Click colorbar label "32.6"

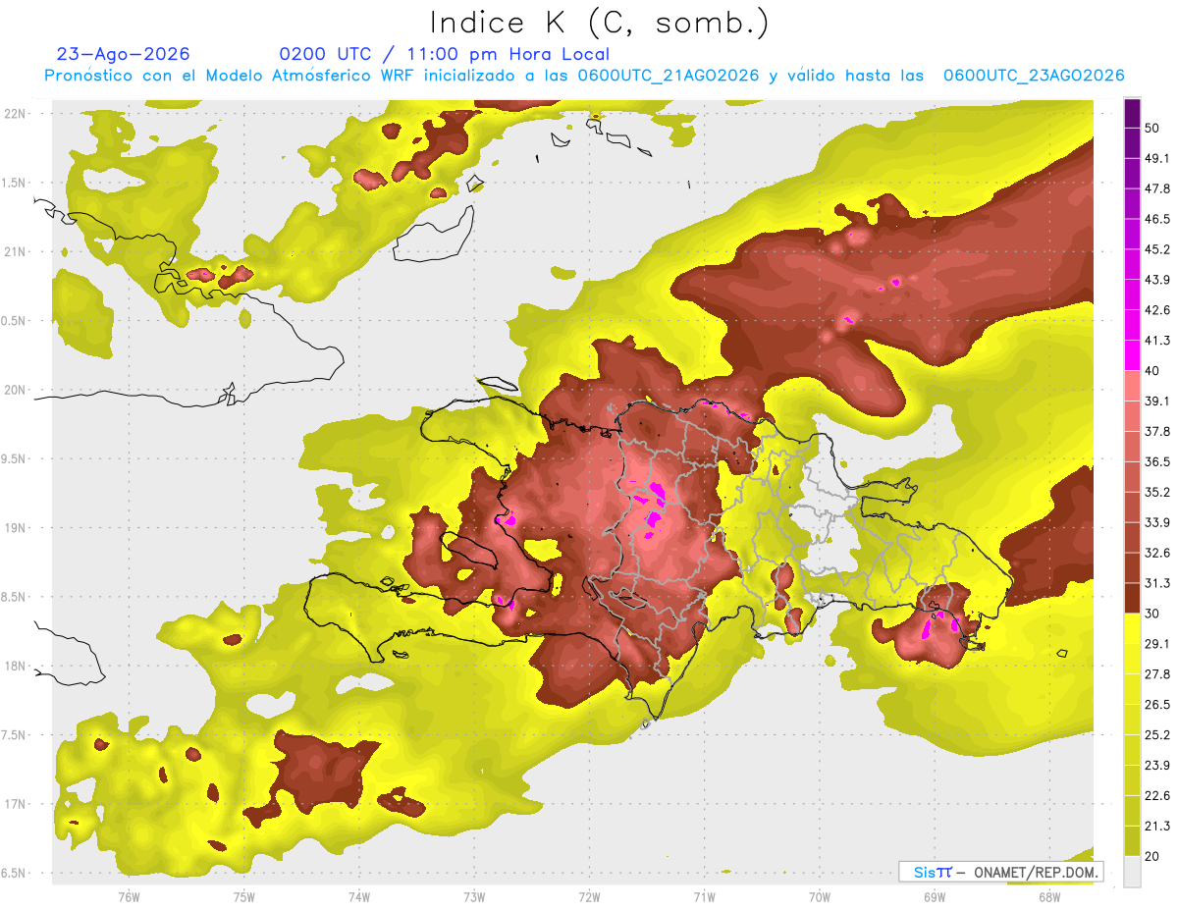coord(1157,553)
